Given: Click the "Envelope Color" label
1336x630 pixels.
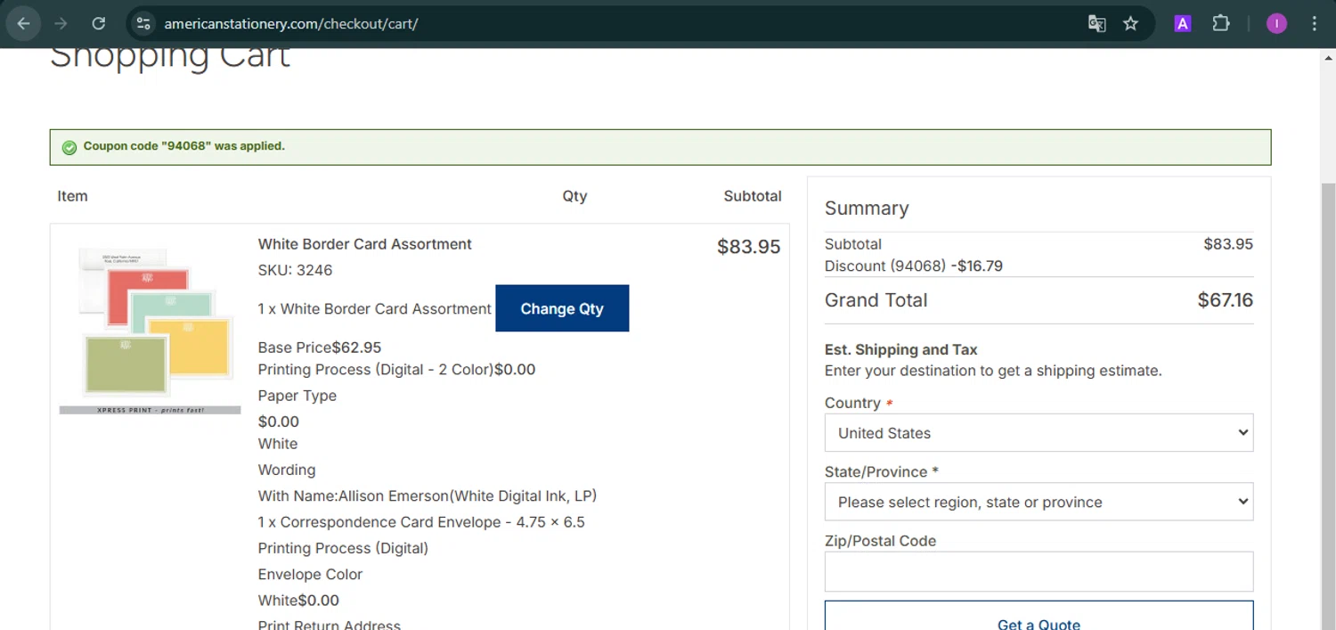Looking at the screenshot, I should point(310,574).
